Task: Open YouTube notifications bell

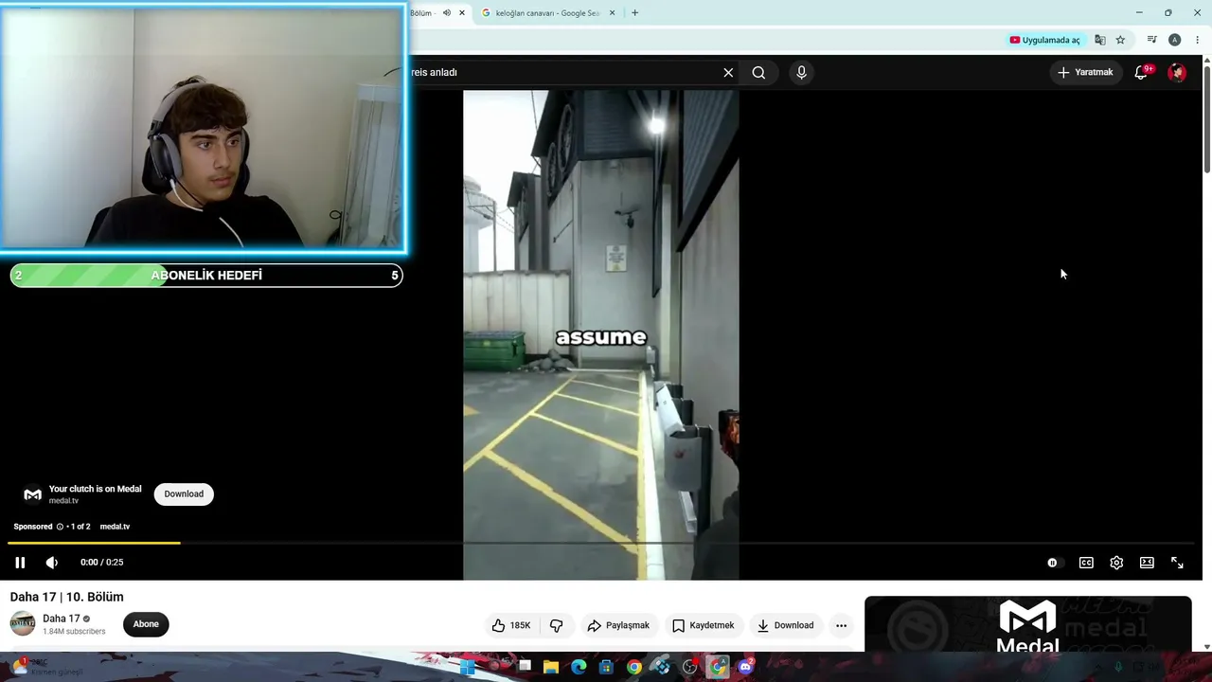Action: click(x=1141, y=72)
